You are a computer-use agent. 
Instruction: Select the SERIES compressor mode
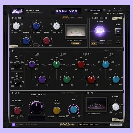click(x=79, y=18)
